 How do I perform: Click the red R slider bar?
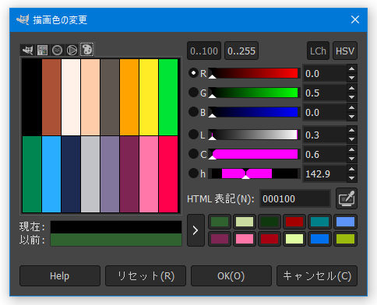click(x=255, y=73)
